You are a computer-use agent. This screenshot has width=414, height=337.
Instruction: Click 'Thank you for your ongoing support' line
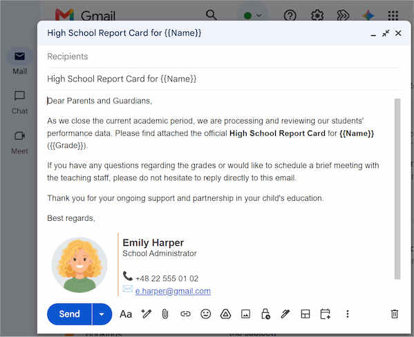pyautogui.click(x=185, y=198)
